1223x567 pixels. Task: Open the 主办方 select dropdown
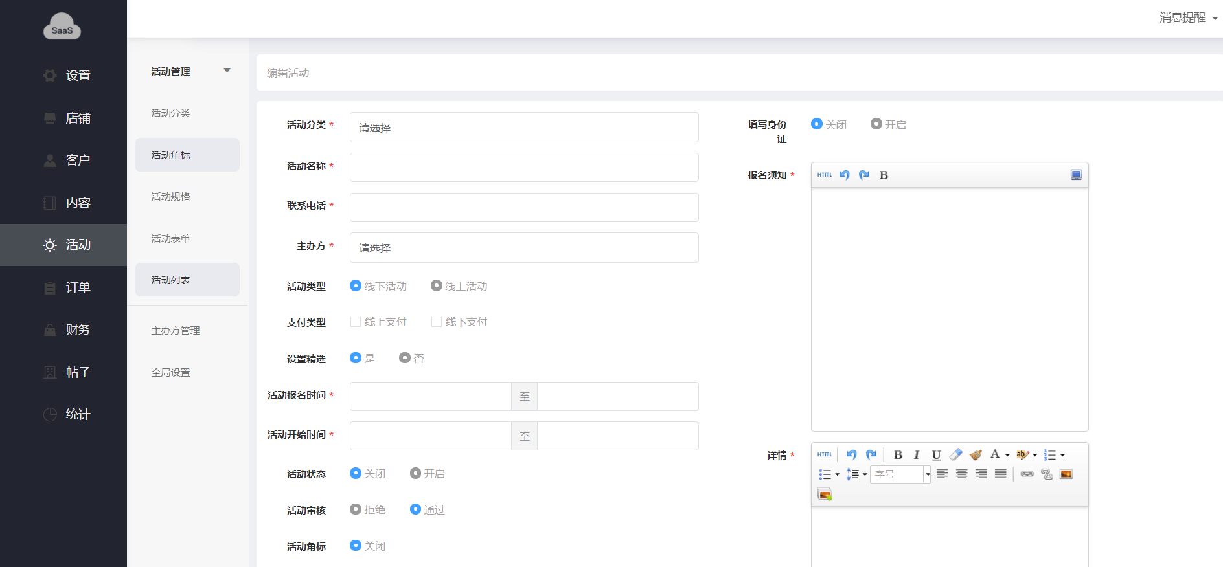point(524,248)
